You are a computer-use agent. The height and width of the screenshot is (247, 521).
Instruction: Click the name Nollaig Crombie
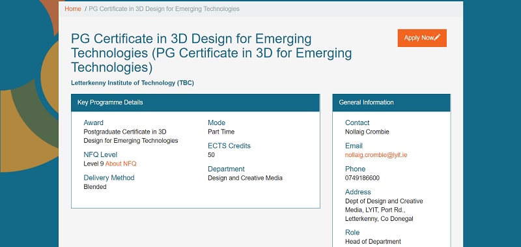(x=367, y=132)
